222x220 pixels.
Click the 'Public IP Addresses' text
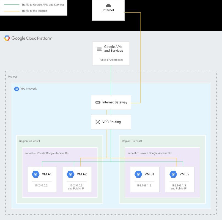(x=111, y=60)
